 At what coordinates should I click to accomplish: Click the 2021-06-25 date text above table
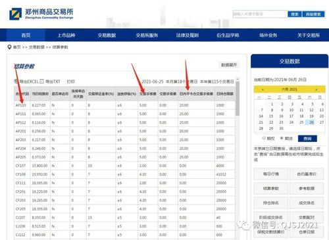153,82
